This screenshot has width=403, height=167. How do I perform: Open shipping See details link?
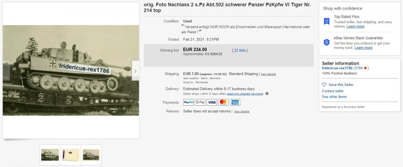(x=268, y=74)
